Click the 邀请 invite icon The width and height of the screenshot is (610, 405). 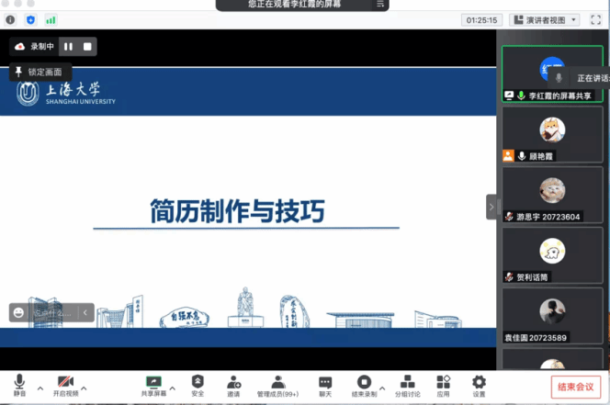233,382
